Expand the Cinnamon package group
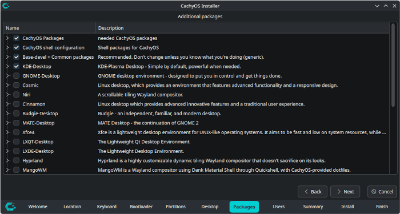This screenshot has height=214, width=400. tap(7, 104)
